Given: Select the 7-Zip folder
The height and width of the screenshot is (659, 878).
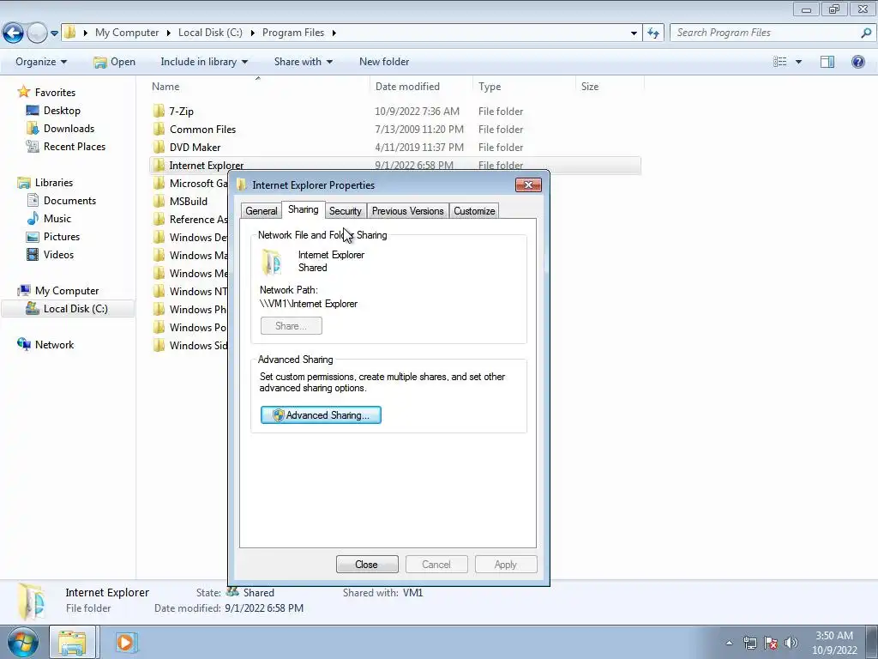Looking at the screenshot, I should (182, 111).
